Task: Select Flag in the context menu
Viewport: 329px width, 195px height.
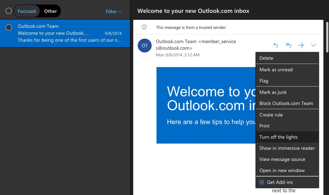Action: point(287,81)
